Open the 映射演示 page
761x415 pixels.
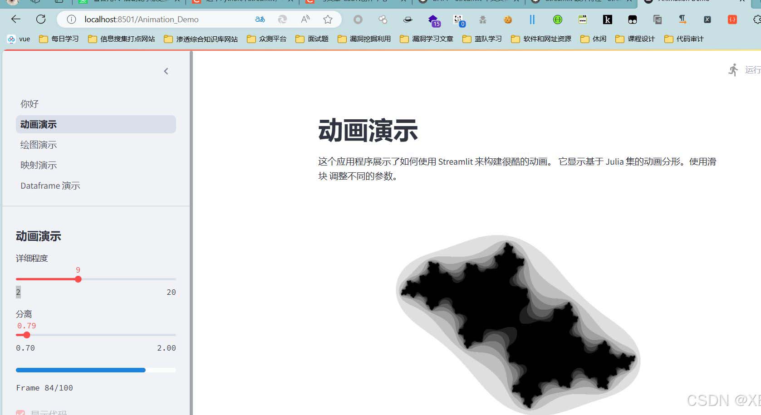(96, 165)
